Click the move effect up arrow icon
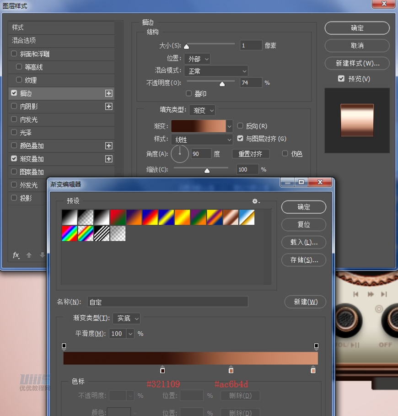 click(29, 255)
